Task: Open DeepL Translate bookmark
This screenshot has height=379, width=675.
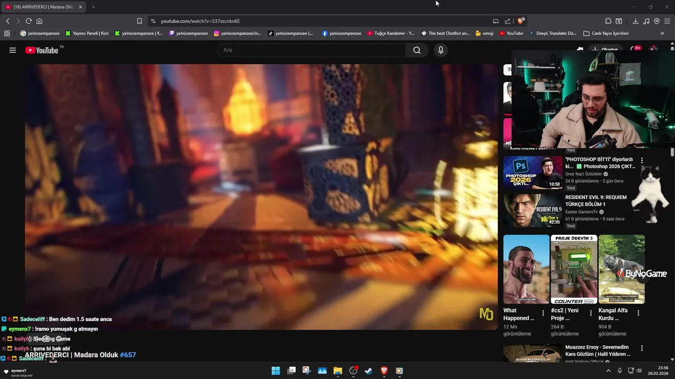Action: [553, 33]
